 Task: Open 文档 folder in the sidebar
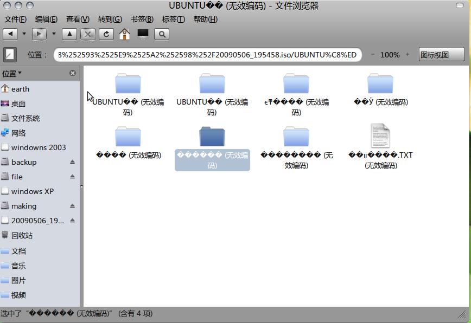[x=40, y=251]
